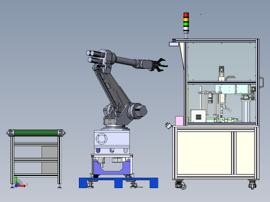The image size is (270, 202).
Task: Select the red segment of the signal tower light
Action: pos(186,15)
